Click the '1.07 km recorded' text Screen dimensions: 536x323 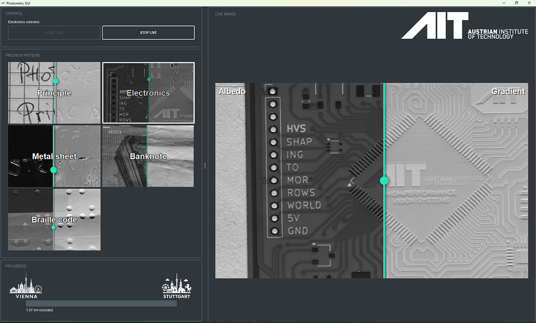point(39,310)
